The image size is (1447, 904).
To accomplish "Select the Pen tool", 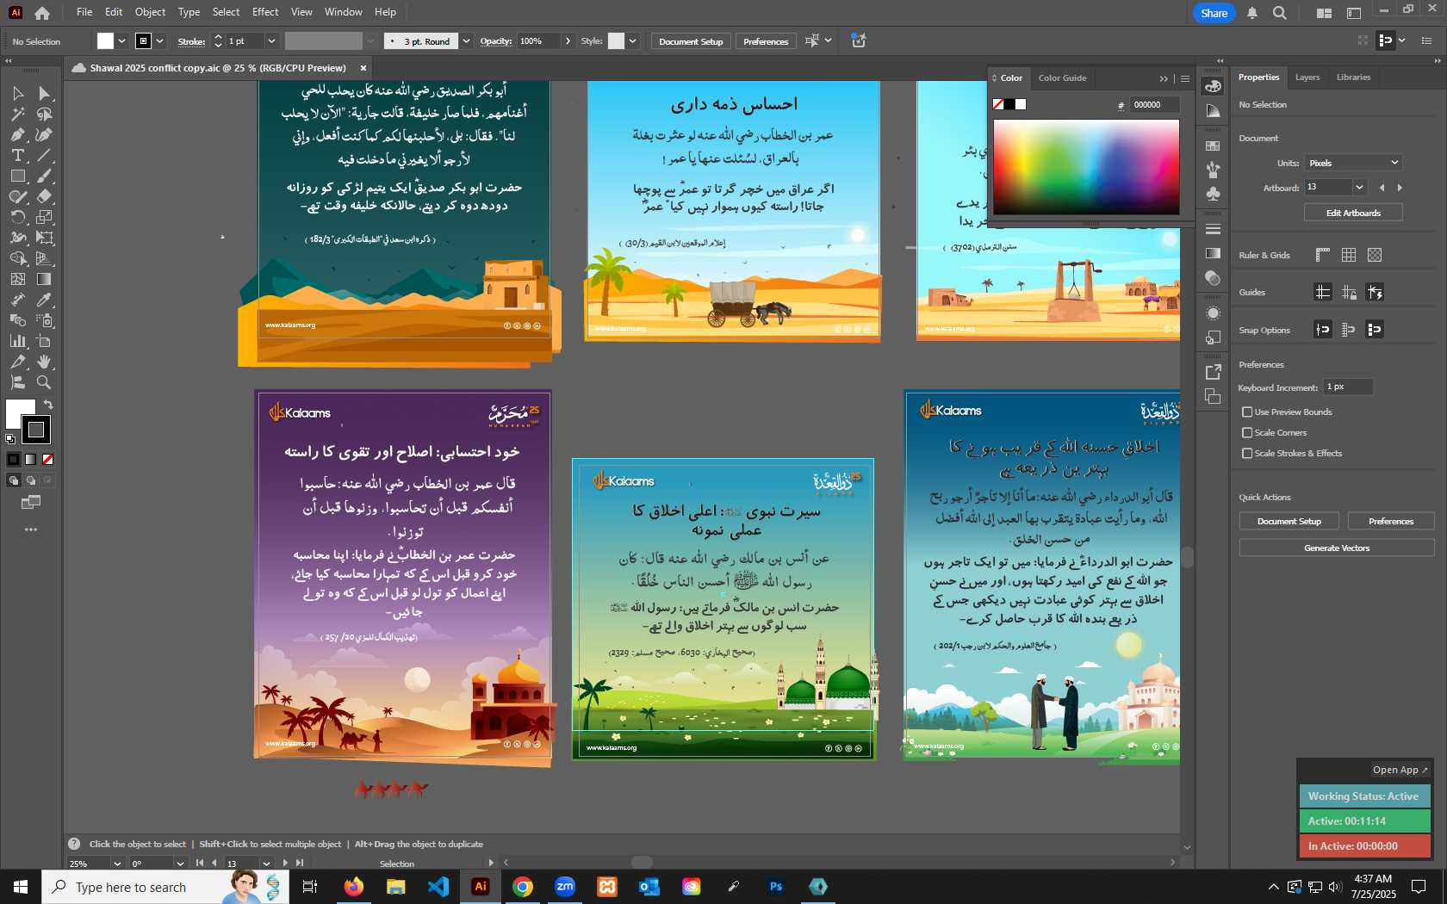I will [x=17, y=134].
